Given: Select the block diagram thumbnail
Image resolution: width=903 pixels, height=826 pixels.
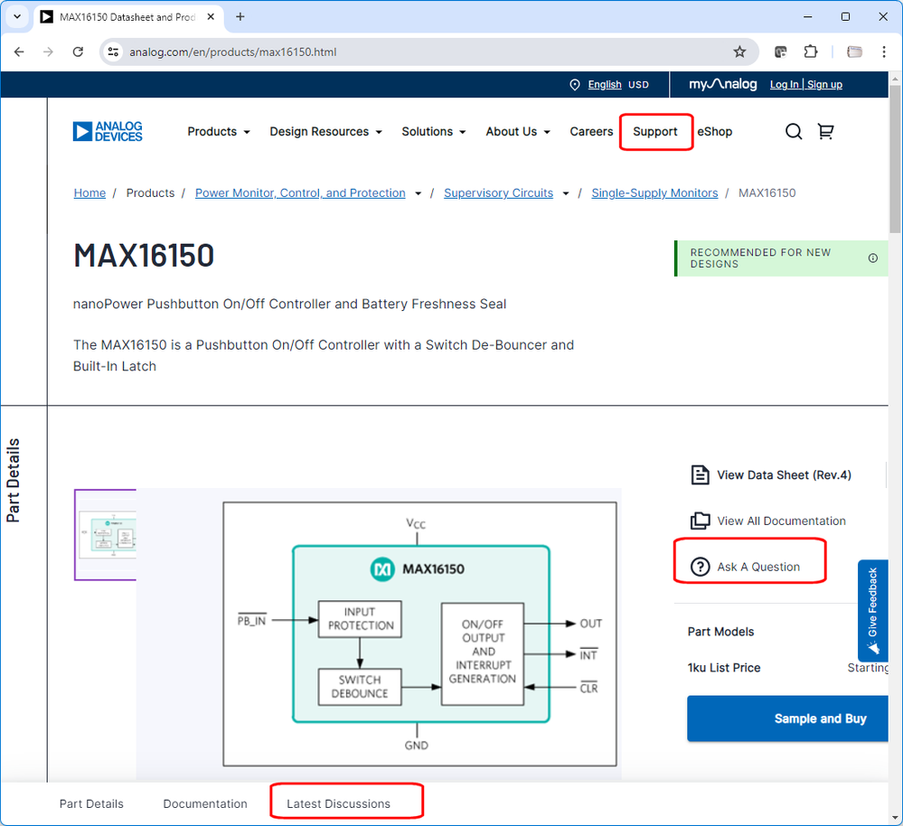Looking at the screenshot, I should point(106,535).
